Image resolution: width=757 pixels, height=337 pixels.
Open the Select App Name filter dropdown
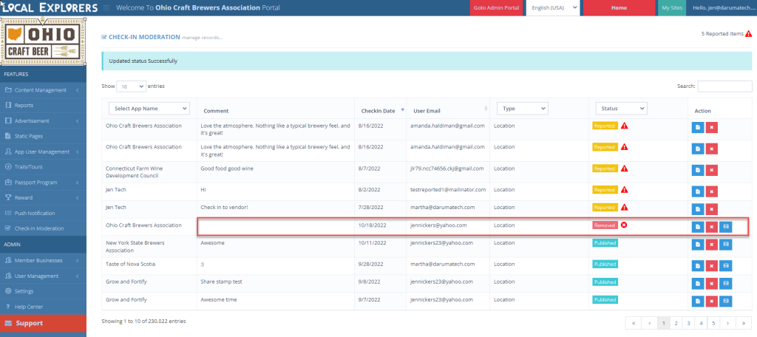[x=149, y=109]
